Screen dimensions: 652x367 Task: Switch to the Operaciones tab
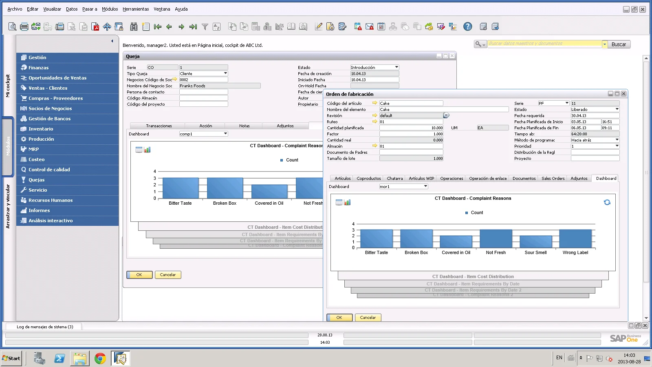point(452,179)
